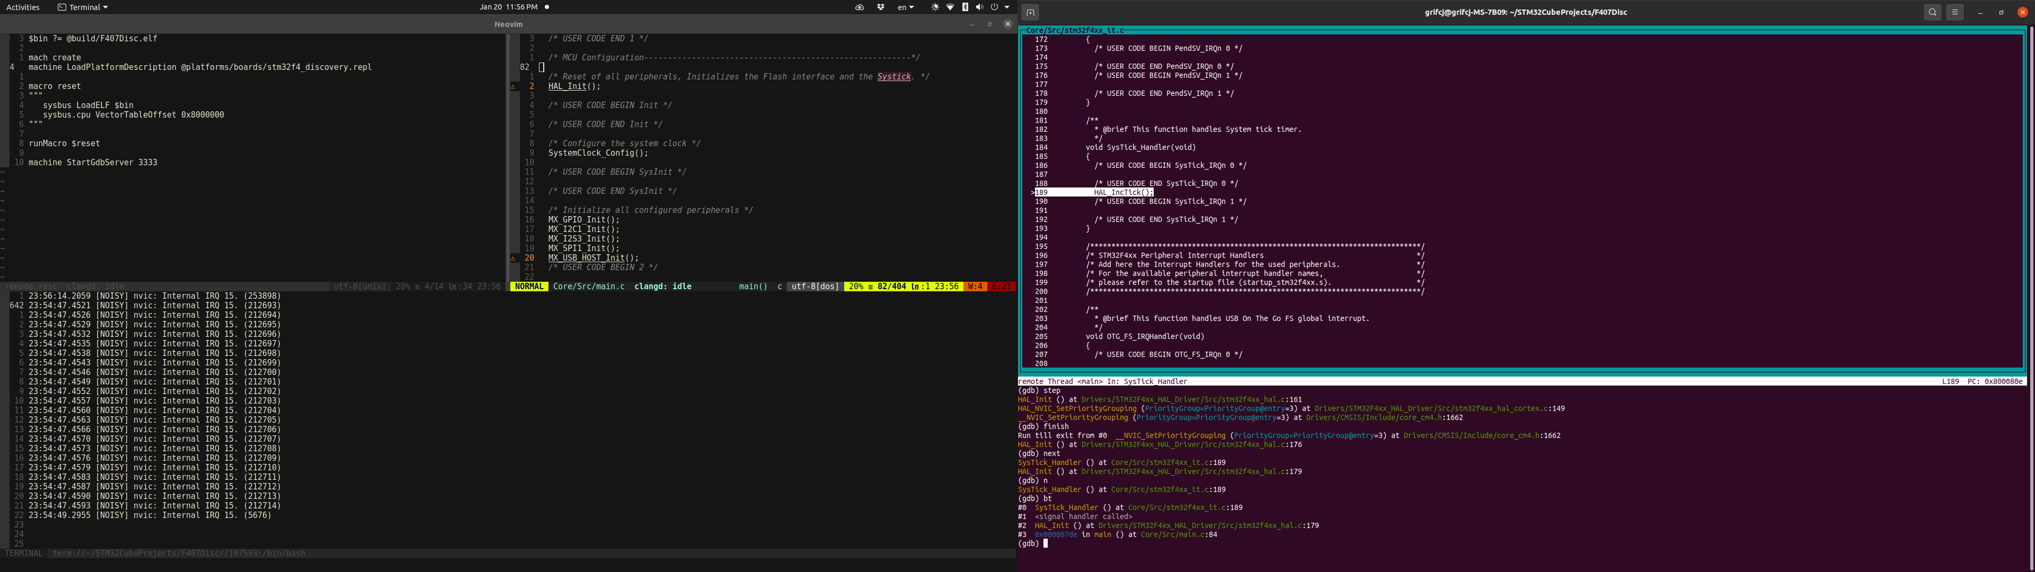This screenshot has width=2035, height=572.
Task: Click the volume speaker icon
Action: [979, 7]
